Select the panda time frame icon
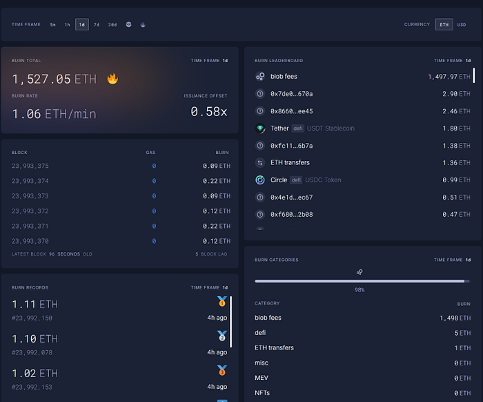 pos(129,25)
